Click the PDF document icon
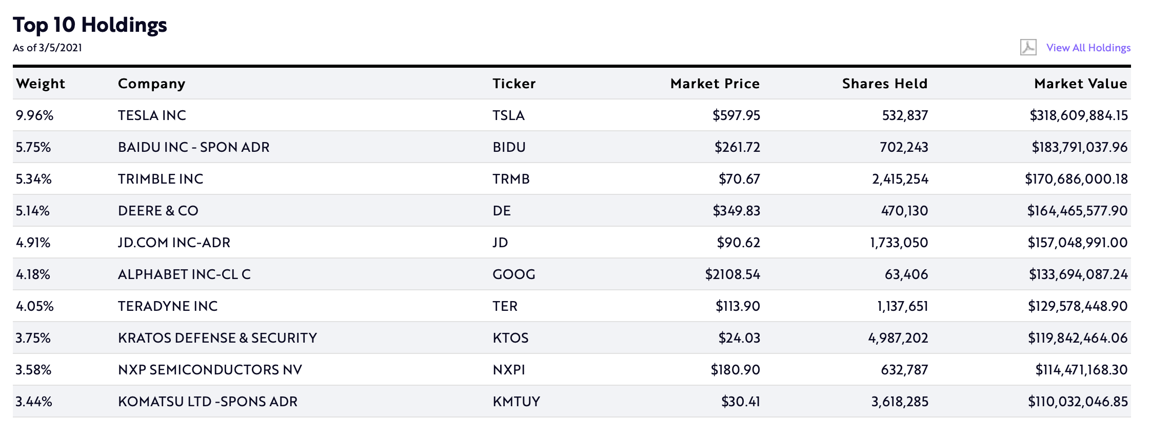This screenshot has height=437, width=1150. (x=1028, y=47)
